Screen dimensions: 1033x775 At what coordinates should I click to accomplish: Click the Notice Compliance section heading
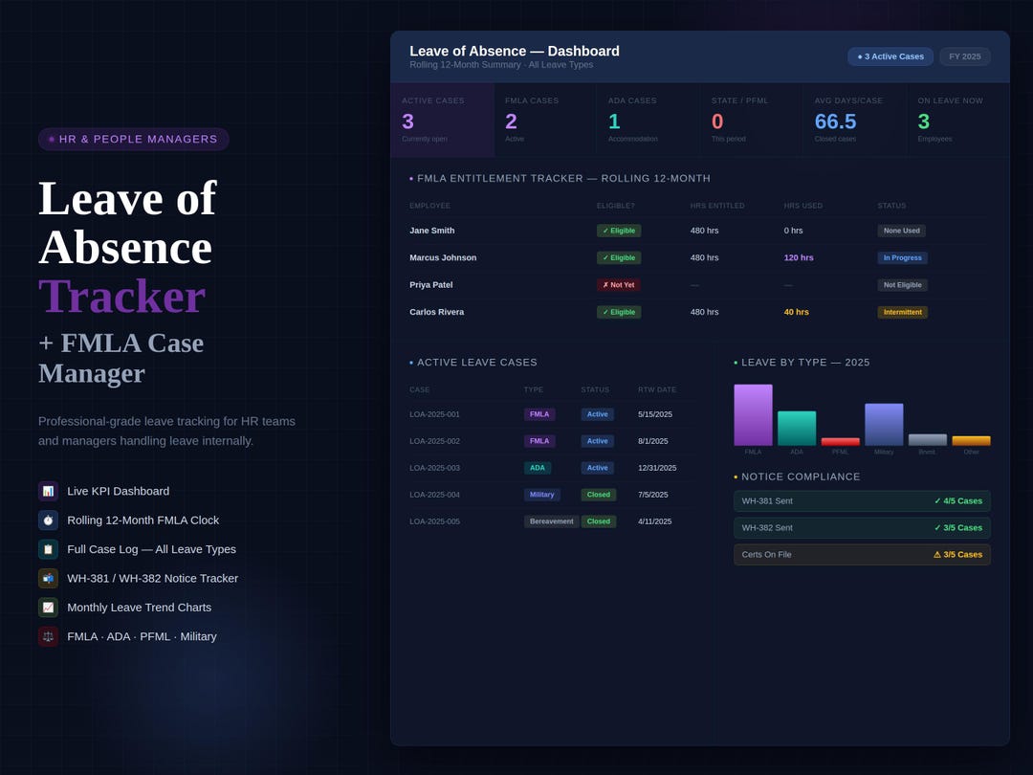point(801,476)
